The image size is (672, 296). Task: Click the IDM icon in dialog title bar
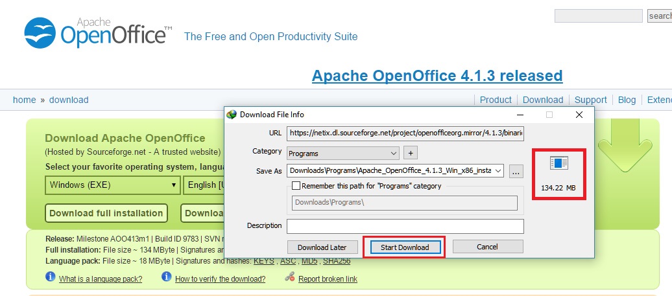tap(232, 115)
